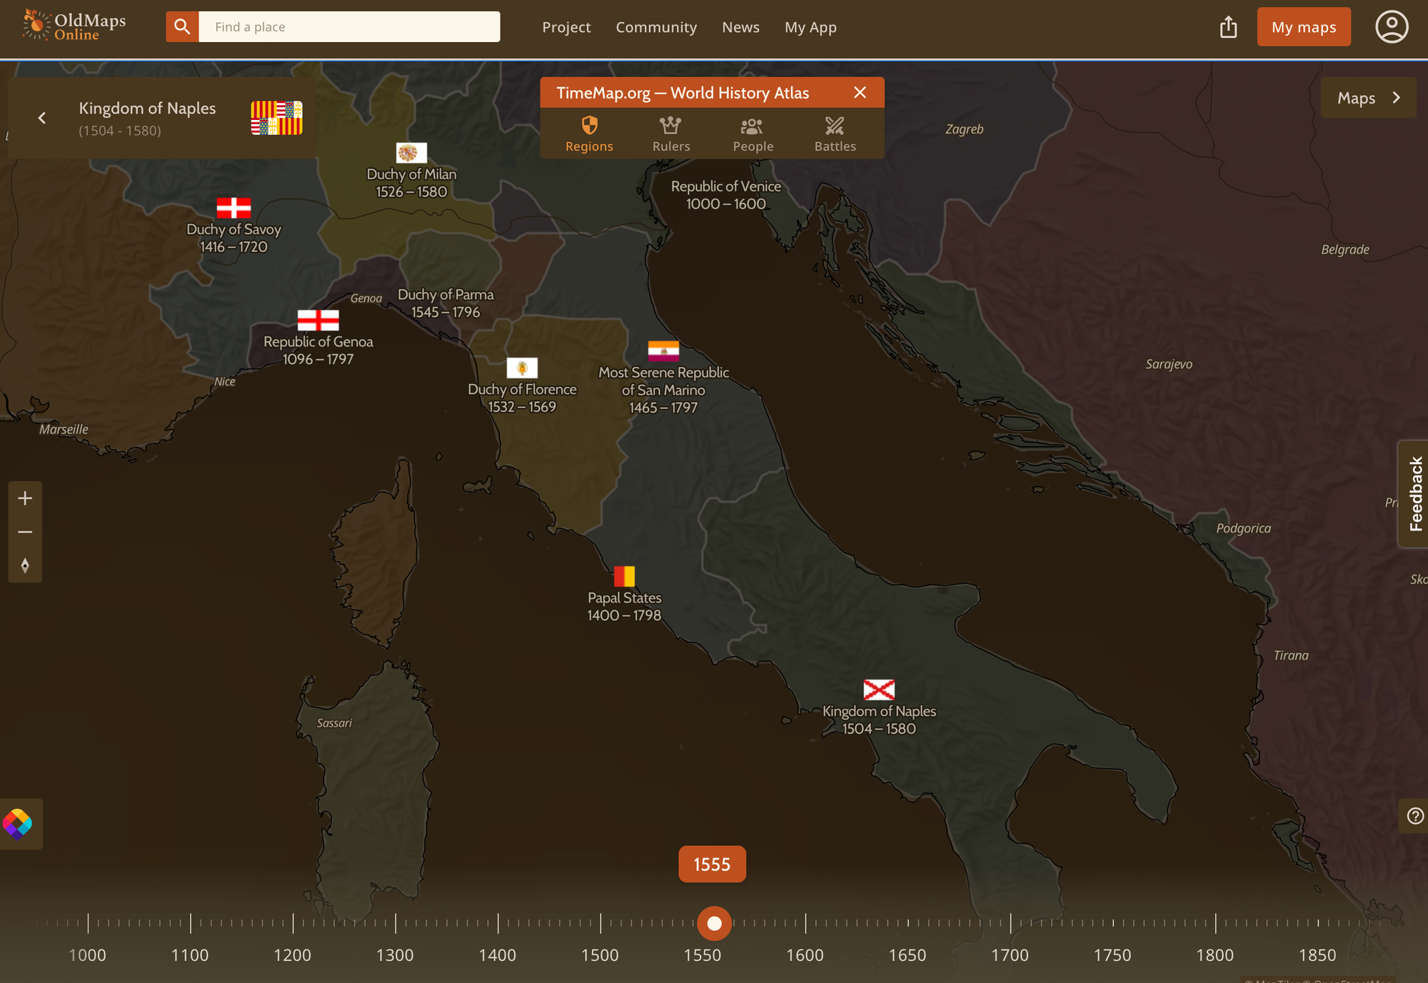Click the Most Serene Republic label
The height and width of the screenshot is (983, 1428).
click(x=663, y=390)
